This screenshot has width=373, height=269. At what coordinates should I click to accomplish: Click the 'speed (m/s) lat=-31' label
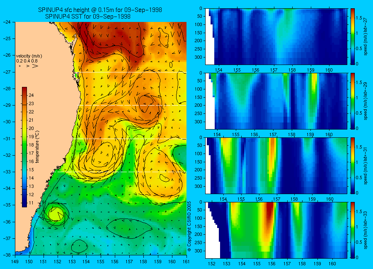[x=366, y=166]
